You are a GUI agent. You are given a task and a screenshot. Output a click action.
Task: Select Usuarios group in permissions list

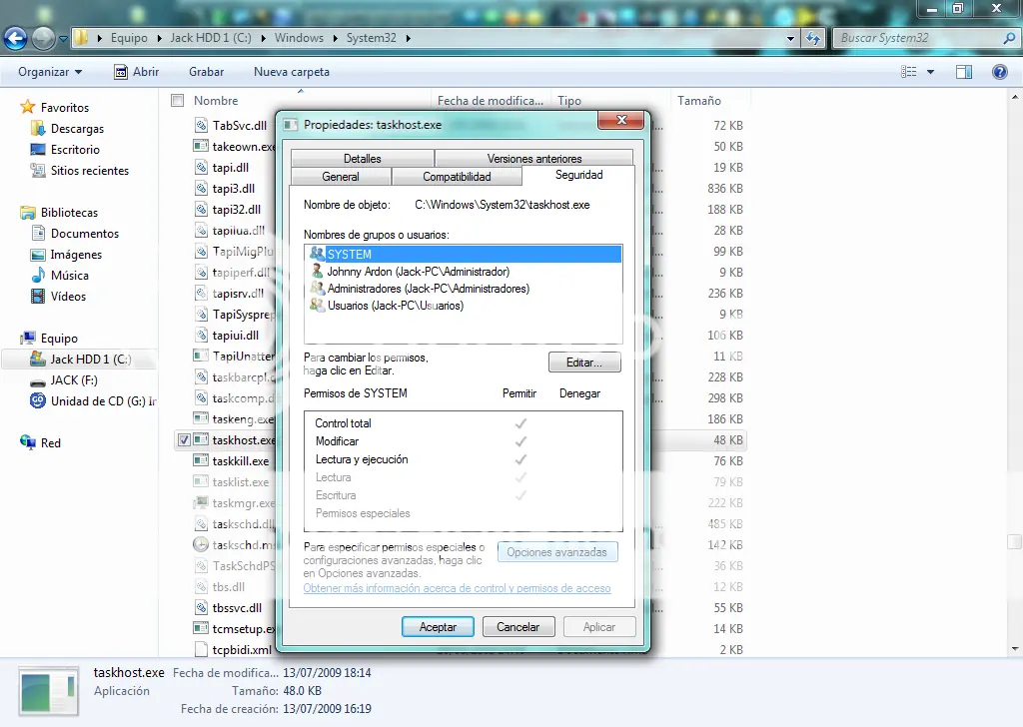click(x=396, y=306)
